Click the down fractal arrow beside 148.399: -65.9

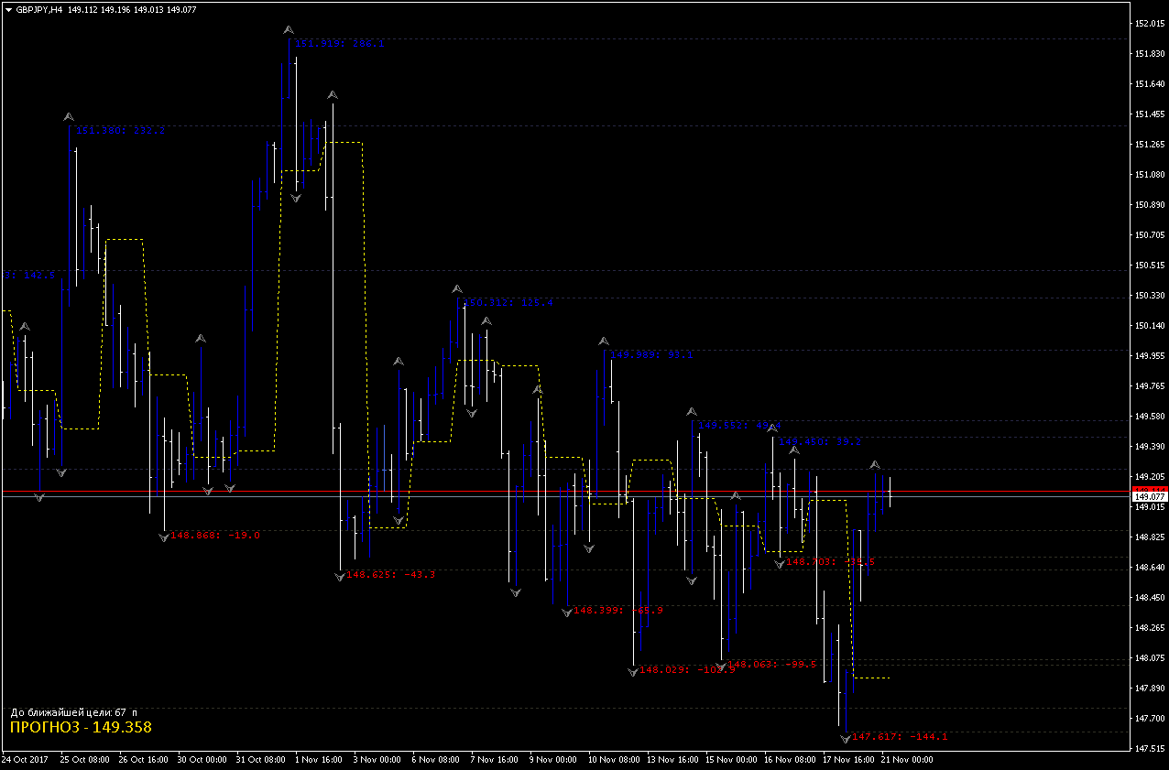(567, 612)
